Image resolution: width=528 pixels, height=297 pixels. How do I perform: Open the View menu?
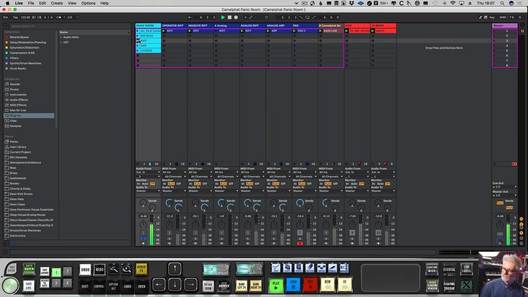coord(72,3)
